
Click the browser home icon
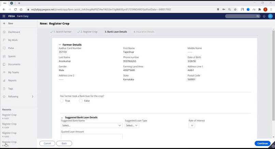[x=21, y=10]
